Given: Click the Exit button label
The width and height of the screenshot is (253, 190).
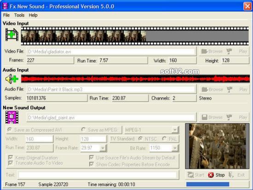Looking at the screenshot, I should [241, 175].
